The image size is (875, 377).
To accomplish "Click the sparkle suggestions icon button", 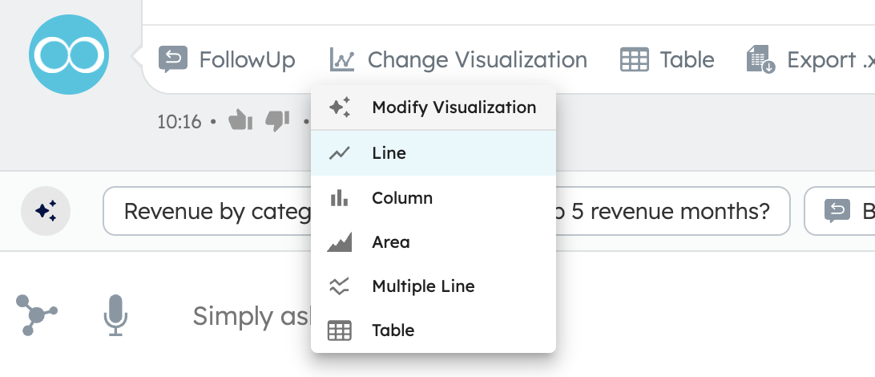I will [46, 211].
